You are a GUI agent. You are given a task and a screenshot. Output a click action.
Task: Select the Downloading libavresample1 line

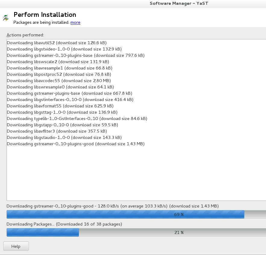point(60,68)
